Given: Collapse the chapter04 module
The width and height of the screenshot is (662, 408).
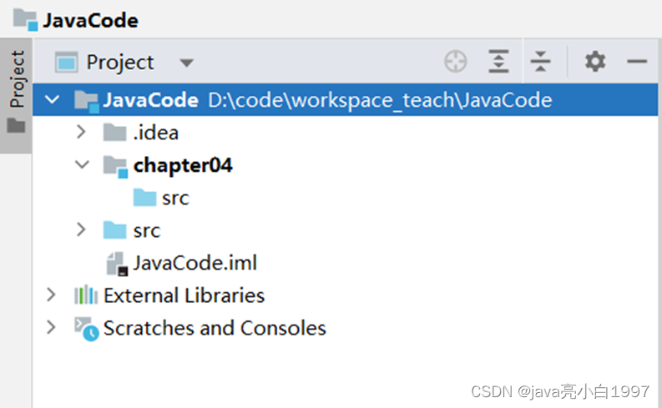Looking at the screenshot, I should [82, 164].
